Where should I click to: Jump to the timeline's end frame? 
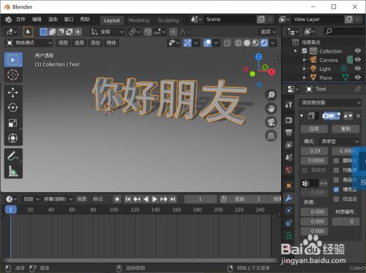point(173,199)
